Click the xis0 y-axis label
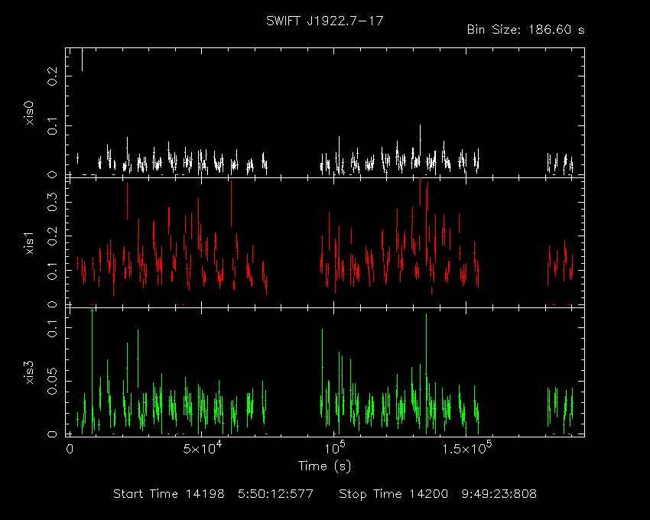 (x=29, y=113)
